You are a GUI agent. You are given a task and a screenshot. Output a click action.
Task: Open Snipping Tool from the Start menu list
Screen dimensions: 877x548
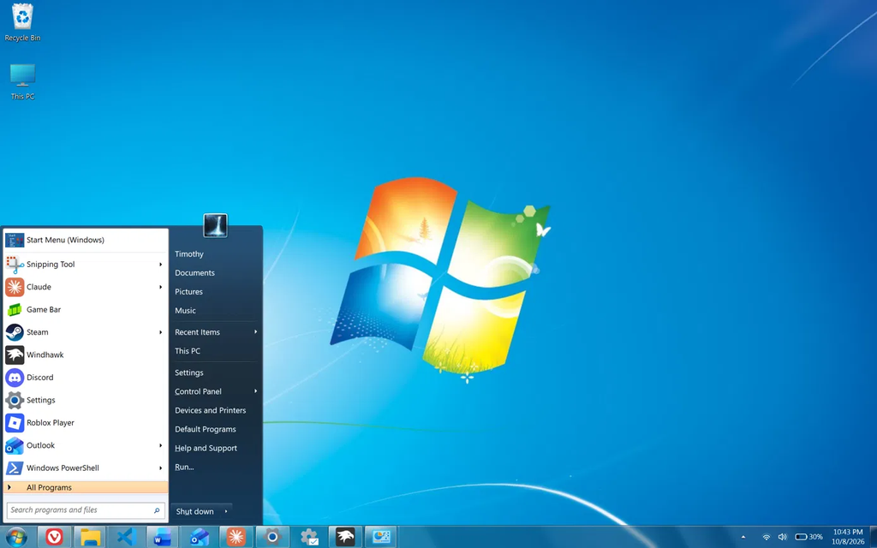pos(85,264)
